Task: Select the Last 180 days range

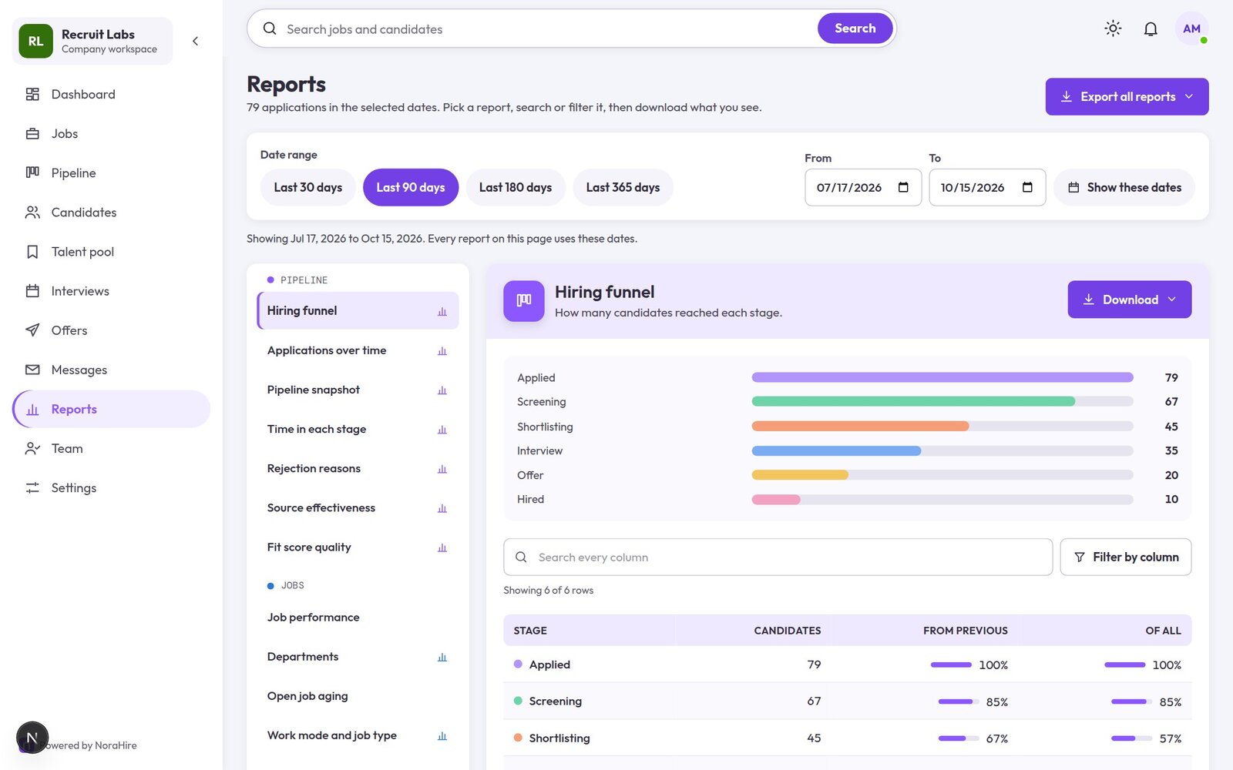Action: point(516,187)
